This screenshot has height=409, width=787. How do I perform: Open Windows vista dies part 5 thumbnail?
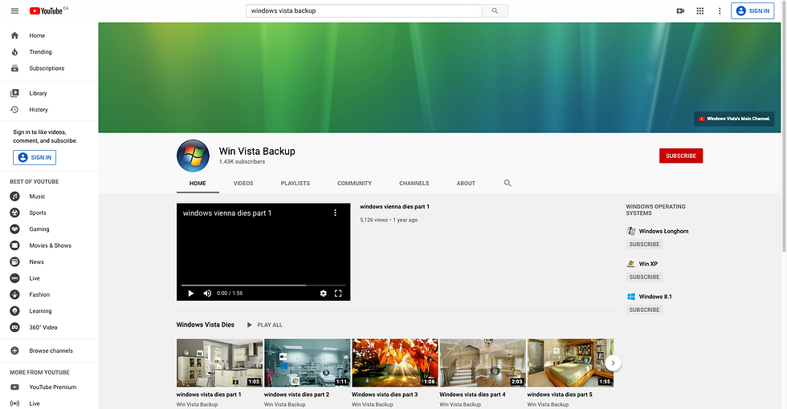[570, 362]
